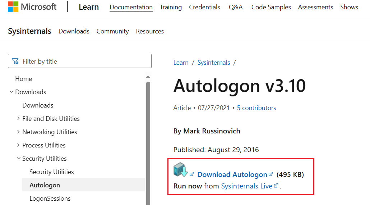Open the Learn home link in header
The width and height of the screenshot is (370, 205).
89,7
